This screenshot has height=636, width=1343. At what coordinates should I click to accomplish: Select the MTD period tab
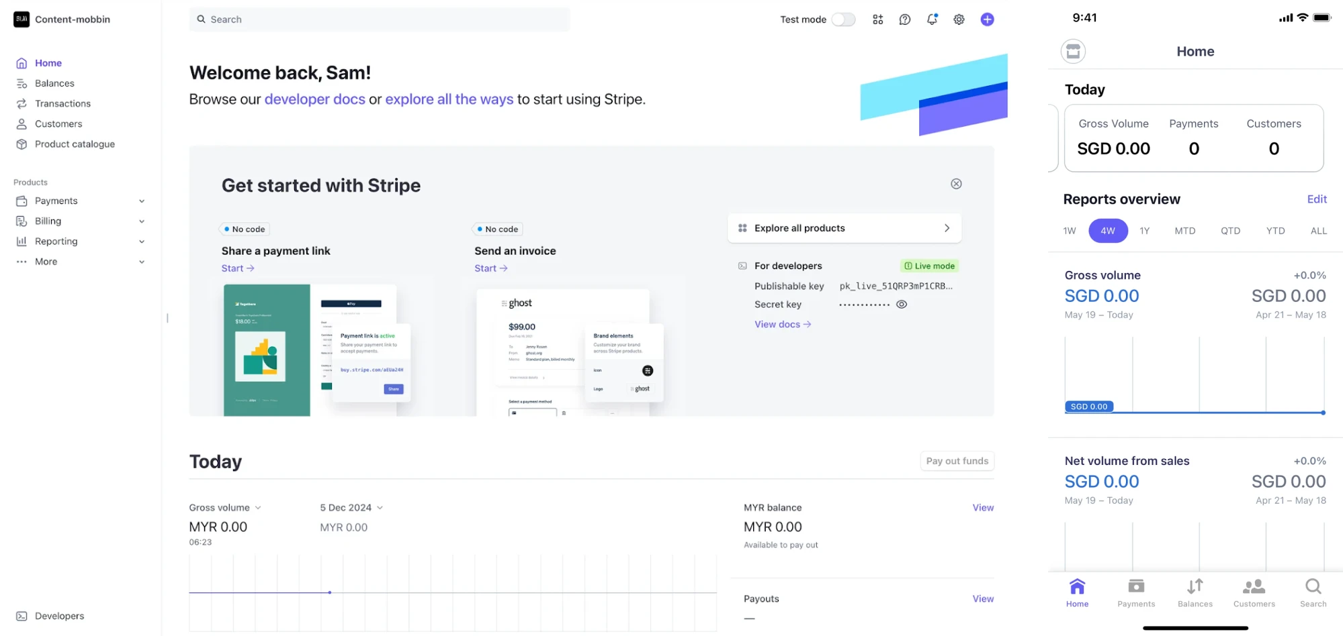(1185, 230)
